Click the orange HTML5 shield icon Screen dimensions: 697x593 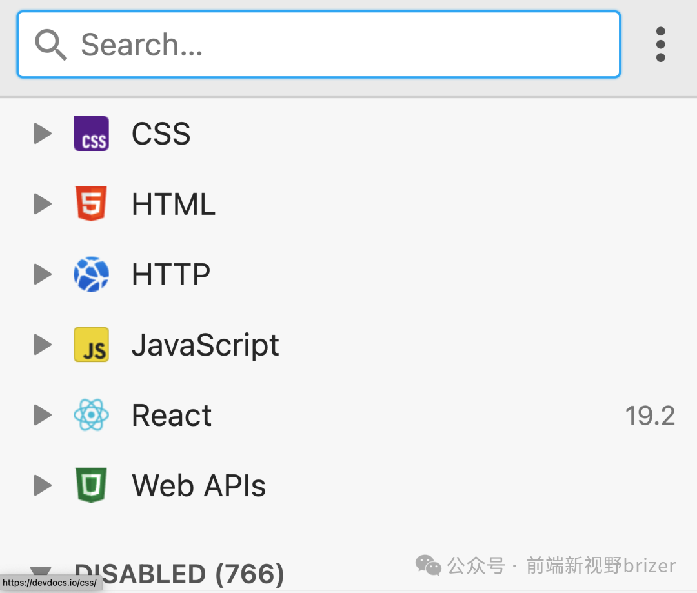(91, 204)
